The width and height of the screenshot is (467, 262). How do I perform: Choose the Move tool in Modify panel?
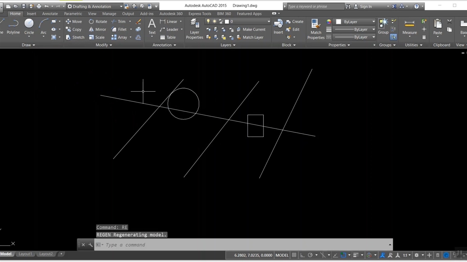(x=73, y=21)
